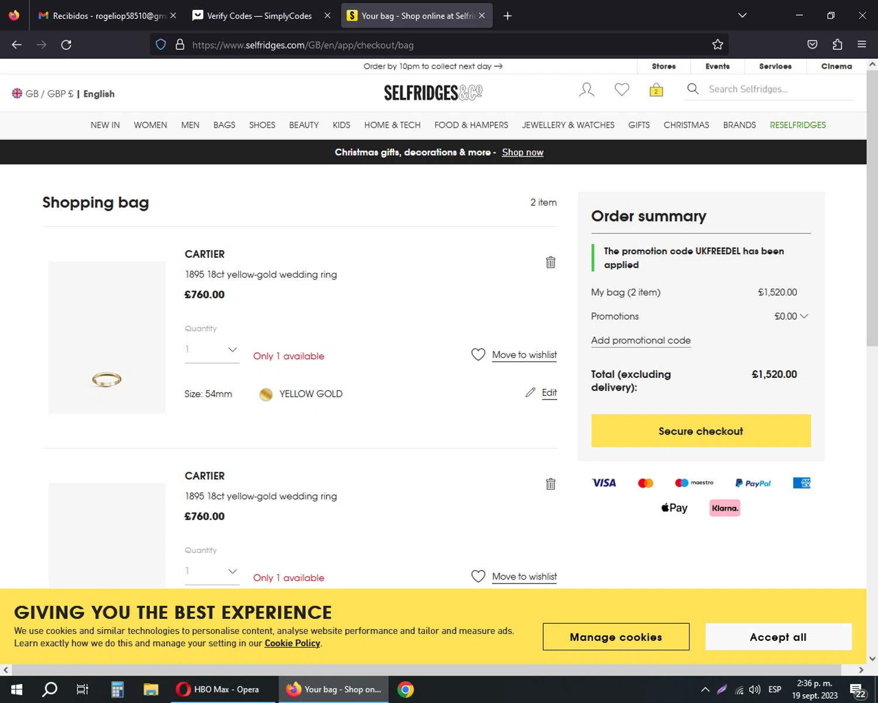Open the Stores link

664,66
